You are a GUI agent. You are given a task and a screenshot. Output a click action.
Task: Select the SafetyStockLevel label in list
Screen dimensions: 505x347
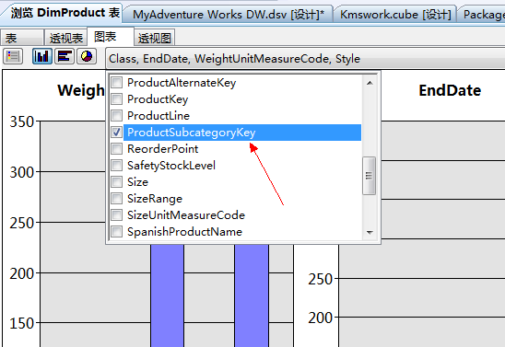[171, 166]
